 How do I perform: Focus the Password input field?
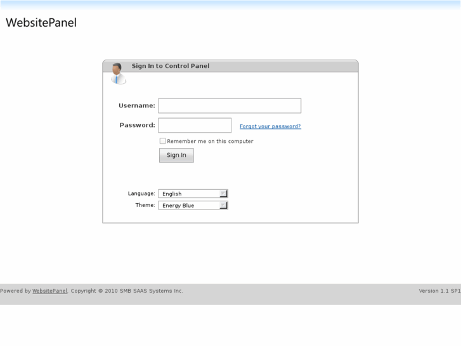[x=195, y=125]
